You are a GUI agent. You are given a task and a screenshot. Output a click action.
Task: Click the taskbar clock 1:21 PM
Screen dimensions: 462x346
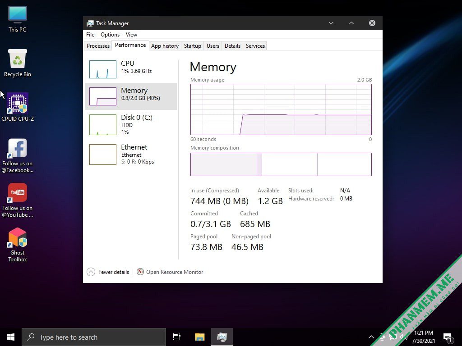click(x=423, y=337)
